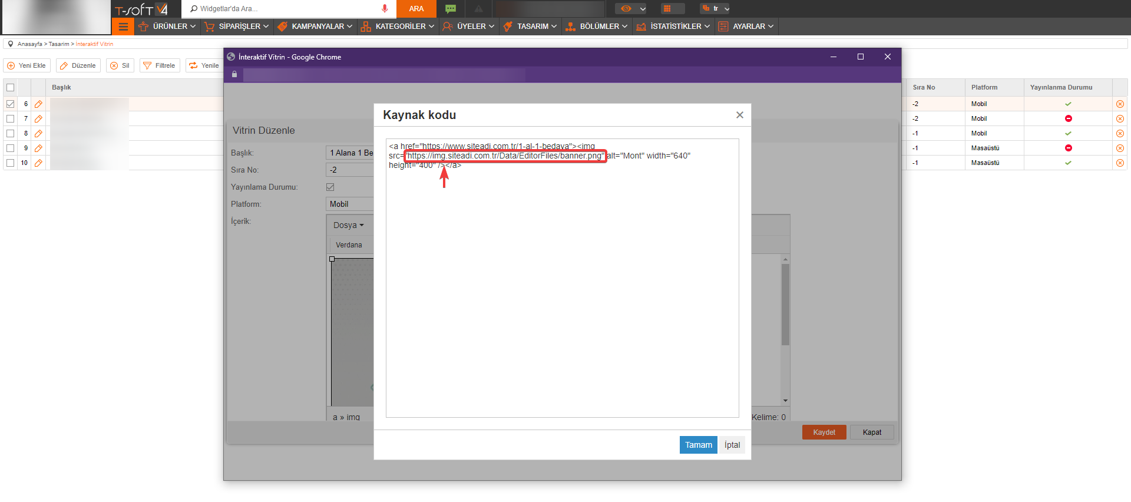Click the edit pencil icon for row 7
This screenshot has height=502, width=1131.
coord(38,118)
